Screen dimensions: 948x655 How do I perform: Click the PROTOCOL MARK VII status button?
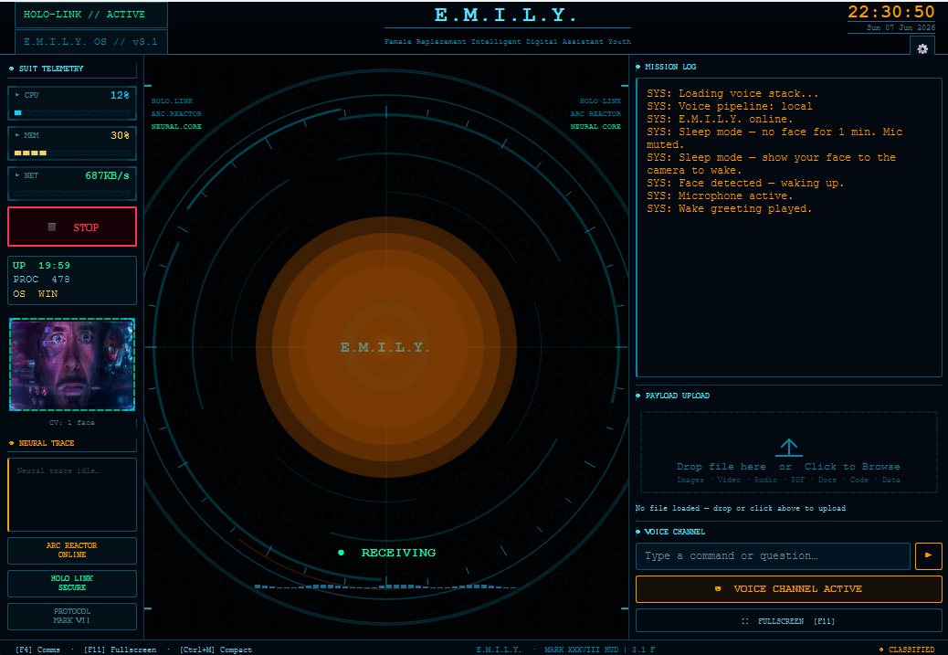[x=72, y=616]
